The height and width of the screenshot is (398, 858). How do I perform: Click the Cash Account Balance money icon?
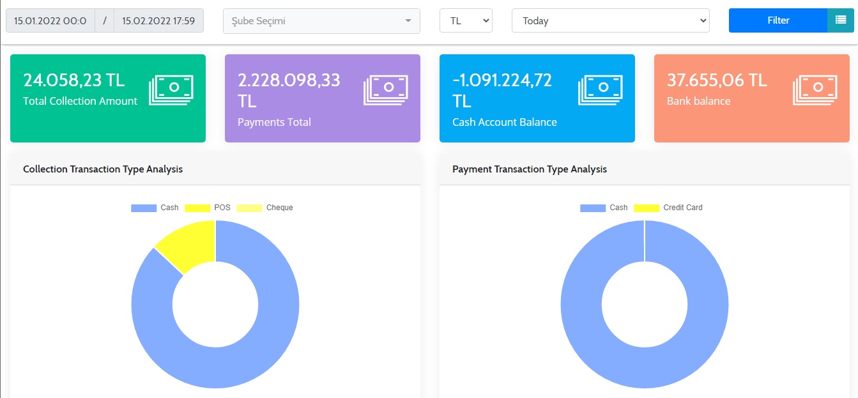(601, 90)
